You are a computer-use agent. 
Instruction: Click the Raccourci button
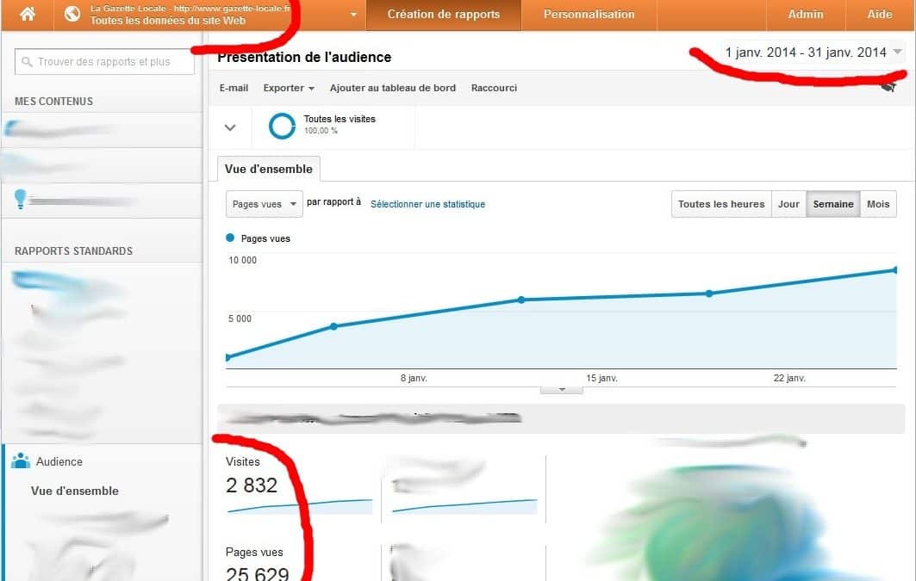(x=494, y=88)
